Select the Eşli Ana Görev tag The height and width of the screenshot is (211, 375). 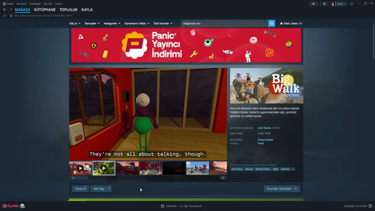pyautogui.click(x=263, y=169)
